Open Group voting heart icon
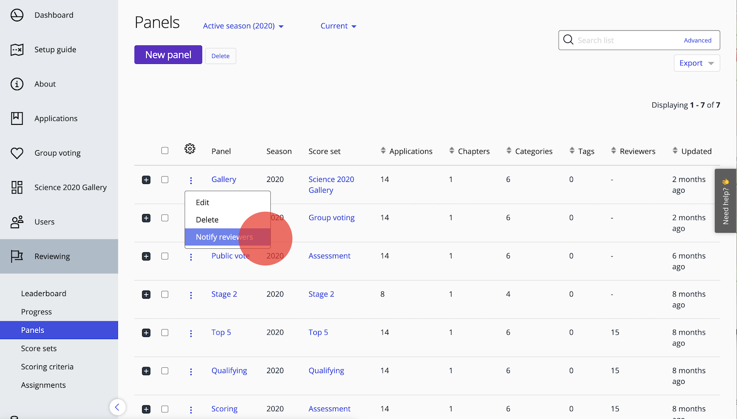This screenshot has width=737, height=419. [x=17, y=153]
